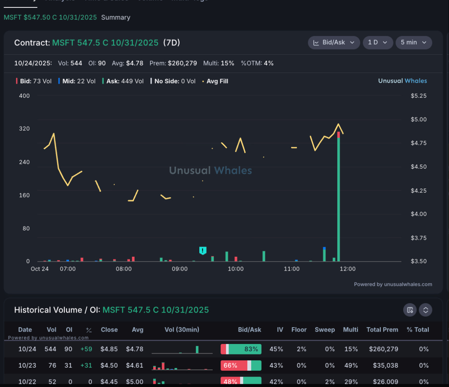This screenshot has width=449, height=387.
Task: Click the MSFT $547.50 C 10/31/2025 breadcrumb link
Action: tap(50, 17)
